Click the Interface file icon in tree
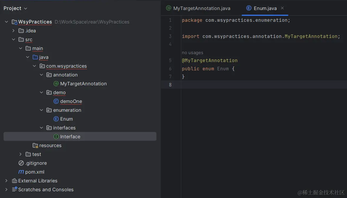Viewport: 347px width, 198px height. click(56, 137)
